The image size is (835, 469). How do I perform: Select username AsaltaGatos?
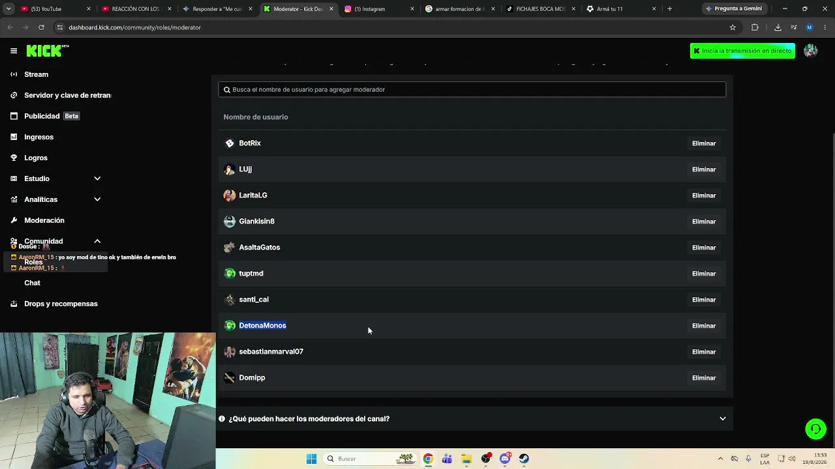259,248
